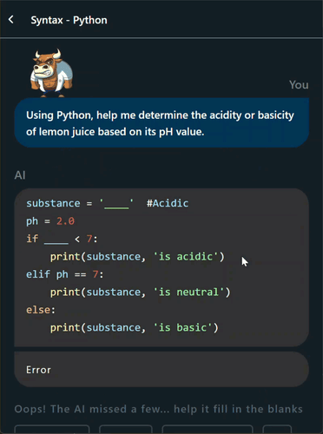
Task: Click the 'is basic' print line
Action: (135, 328)
